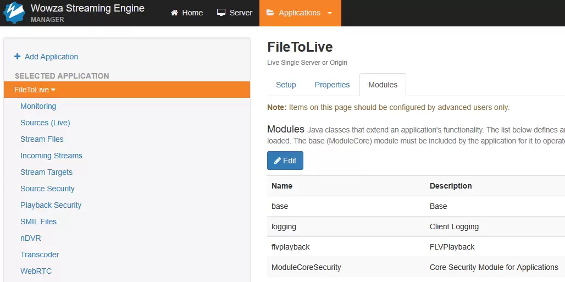The image size is (565, 282).
Task: Click the FLVPlayback description cell
Action: pyautogui.click(x=452, y=247)
